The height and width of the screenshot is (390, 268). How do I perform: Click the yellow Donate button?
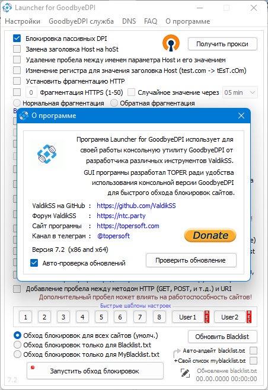(x=210, y=235)
